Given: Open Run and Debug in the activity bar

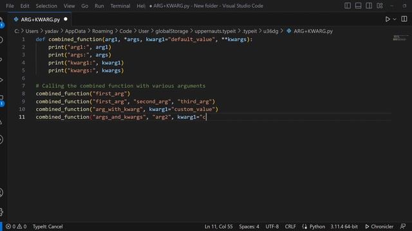Looking at the screenshot, I should tap(1, 80).
